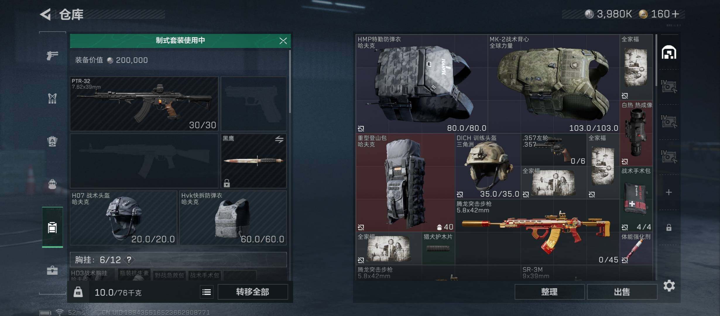Open the 胸挂 help question mark
Screen dimensions: 720x316
[x=129, y=260]
